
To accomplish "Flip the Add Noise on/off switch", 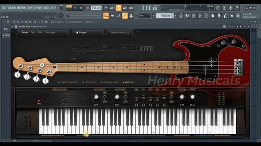I will coord(126,97).
